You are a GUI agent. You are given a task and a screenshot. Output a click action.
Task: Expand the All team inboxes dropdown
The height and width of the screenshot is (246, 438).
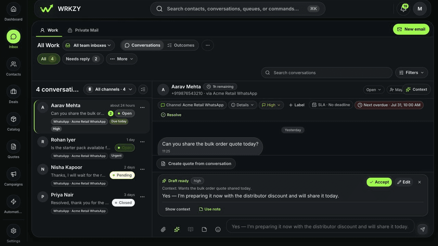(x=89, y=45)
